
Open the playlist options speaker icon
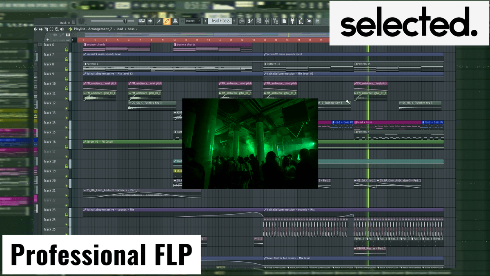pos(62,29)
